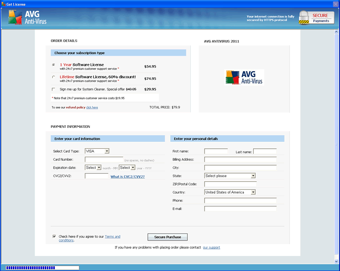340x271 pixels.
Task: Open the refund policy 'click here' link
Action: coord(92,107)
